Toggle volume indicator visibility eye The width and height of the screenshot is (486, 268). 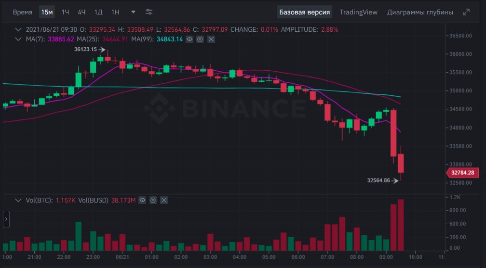coord(142,200)
